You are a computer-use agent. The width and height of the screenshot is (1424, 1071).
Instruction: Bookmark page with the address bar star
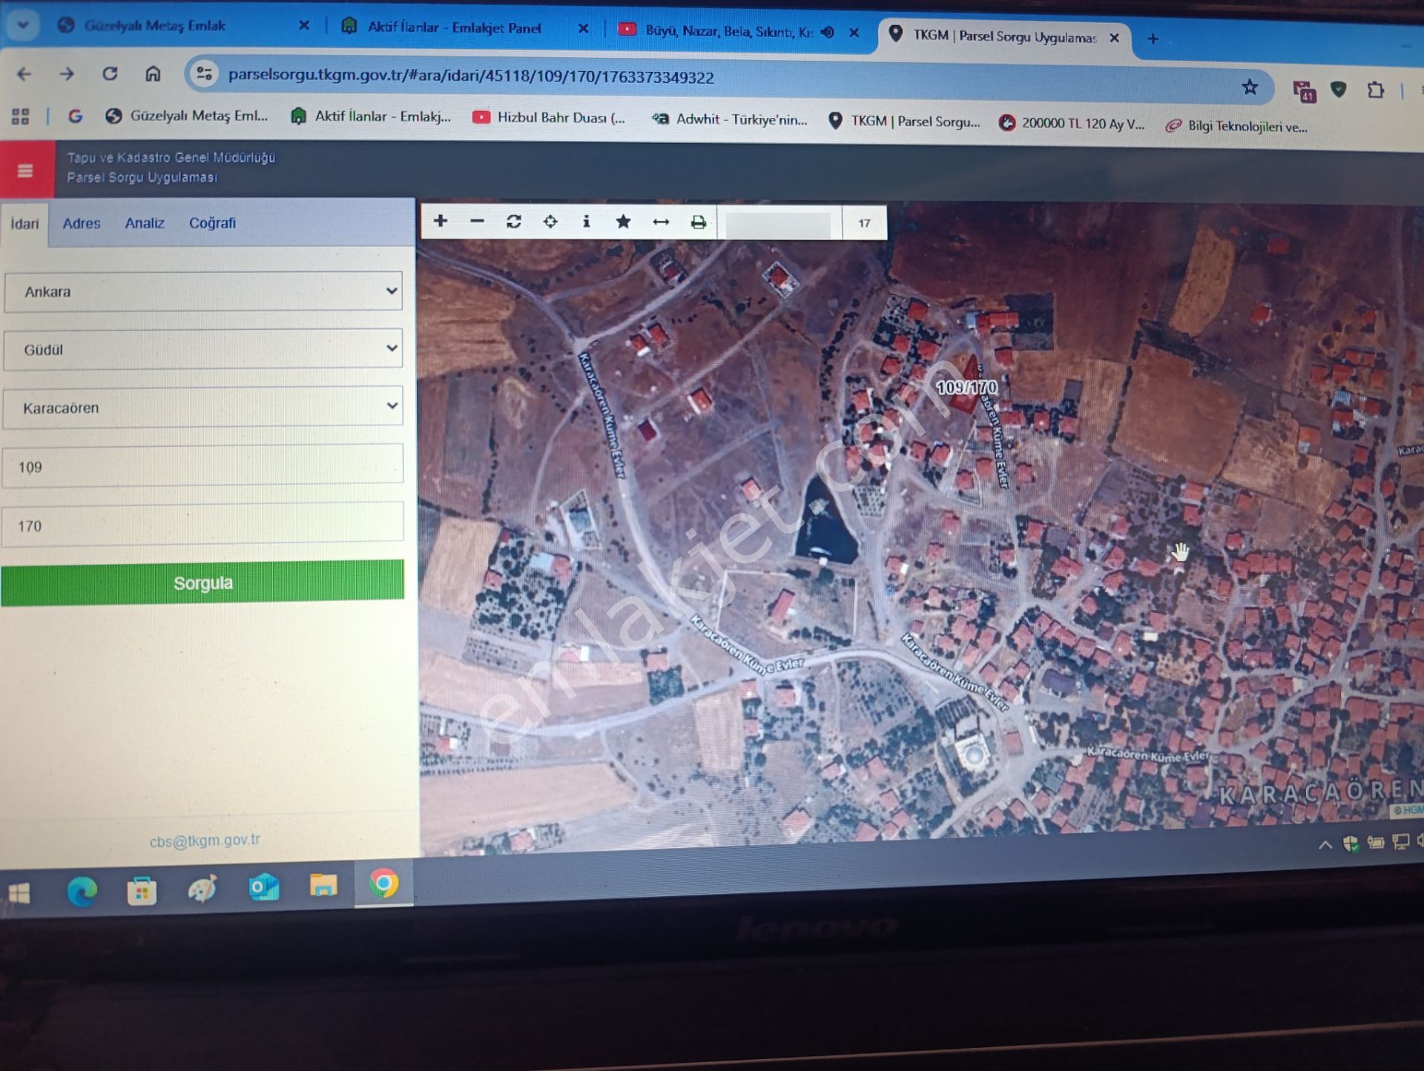1250,87
